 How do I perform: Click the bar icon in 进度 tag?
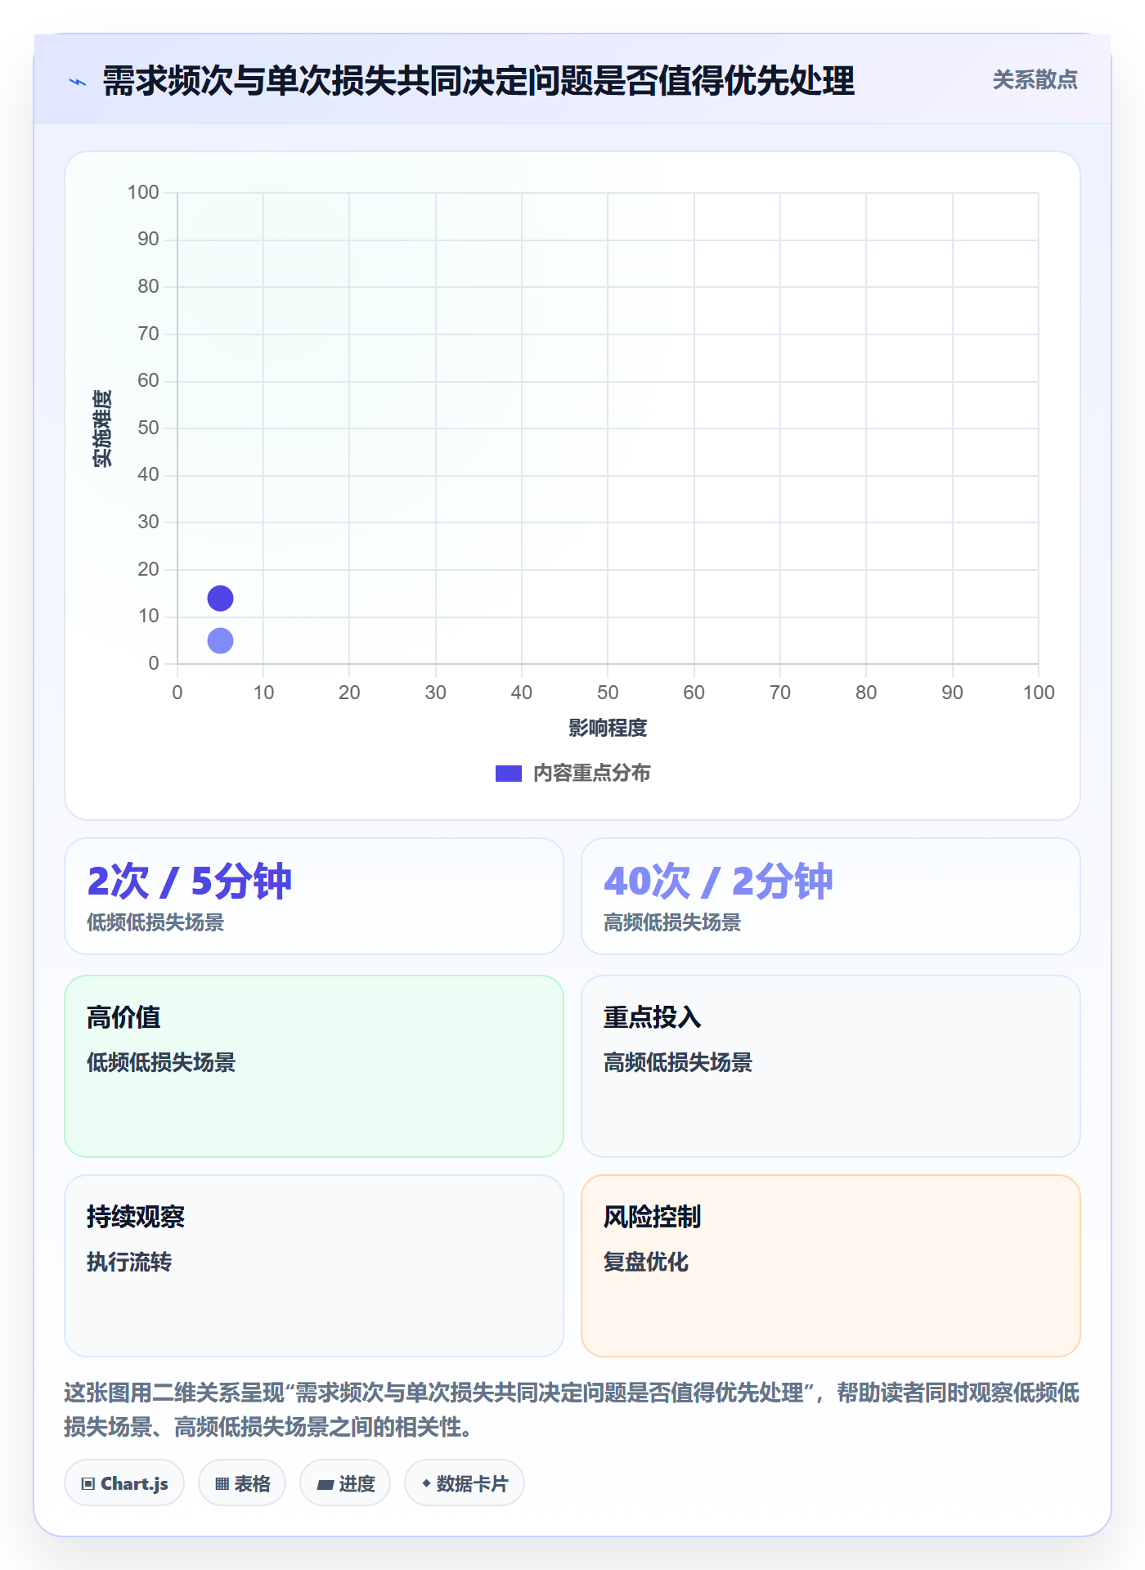pos(326,1485)
